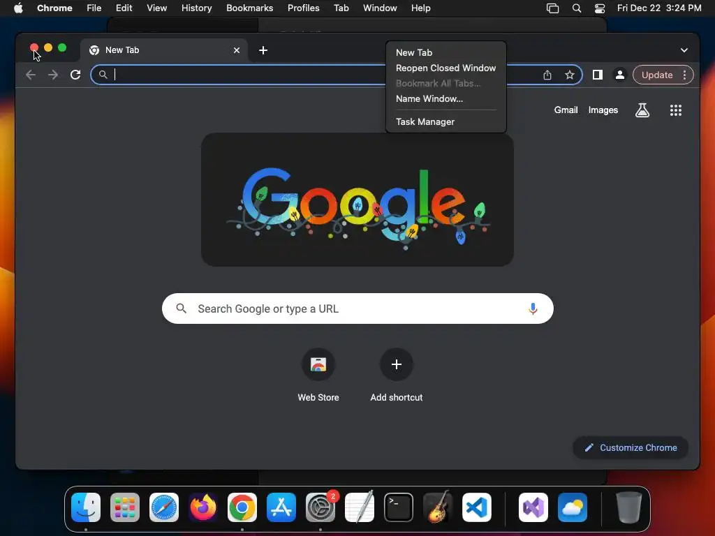This screenshot has height=536, width=715.
Task: Open Terminal from the Dock
Action: pyautogui.click(x=399, y=507)
